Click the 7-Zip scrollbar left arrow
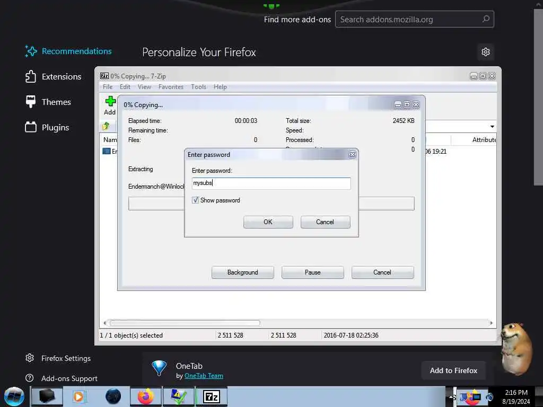The width and height of the screenshot is (543, 407). pos(104,323)
